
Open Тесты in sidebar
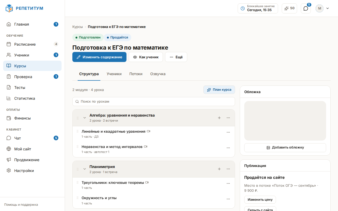pyautogui.click(x=32, y=88)
